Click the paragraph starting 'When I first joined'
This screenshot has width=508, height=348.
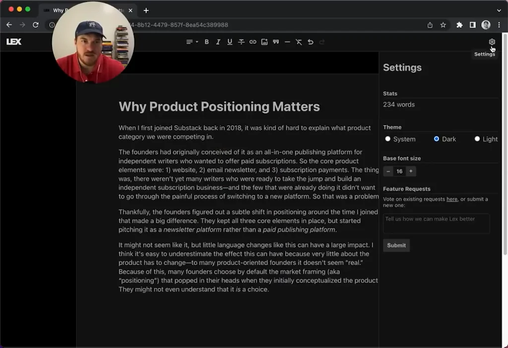[245, 133]
